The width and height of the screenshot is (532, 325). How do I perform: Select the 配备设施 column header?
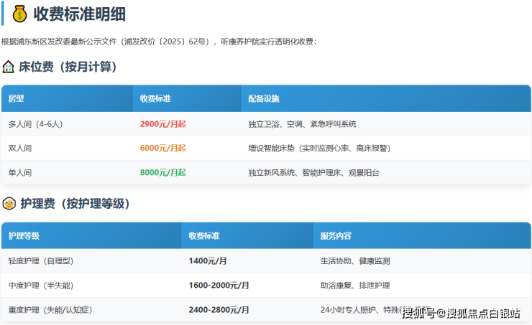tap(263, 98)
